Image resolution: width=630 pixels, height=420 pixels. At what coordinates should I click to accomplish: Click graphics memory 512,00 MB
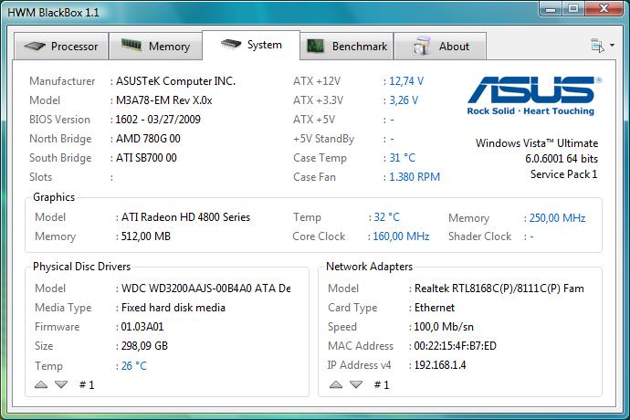146,236
